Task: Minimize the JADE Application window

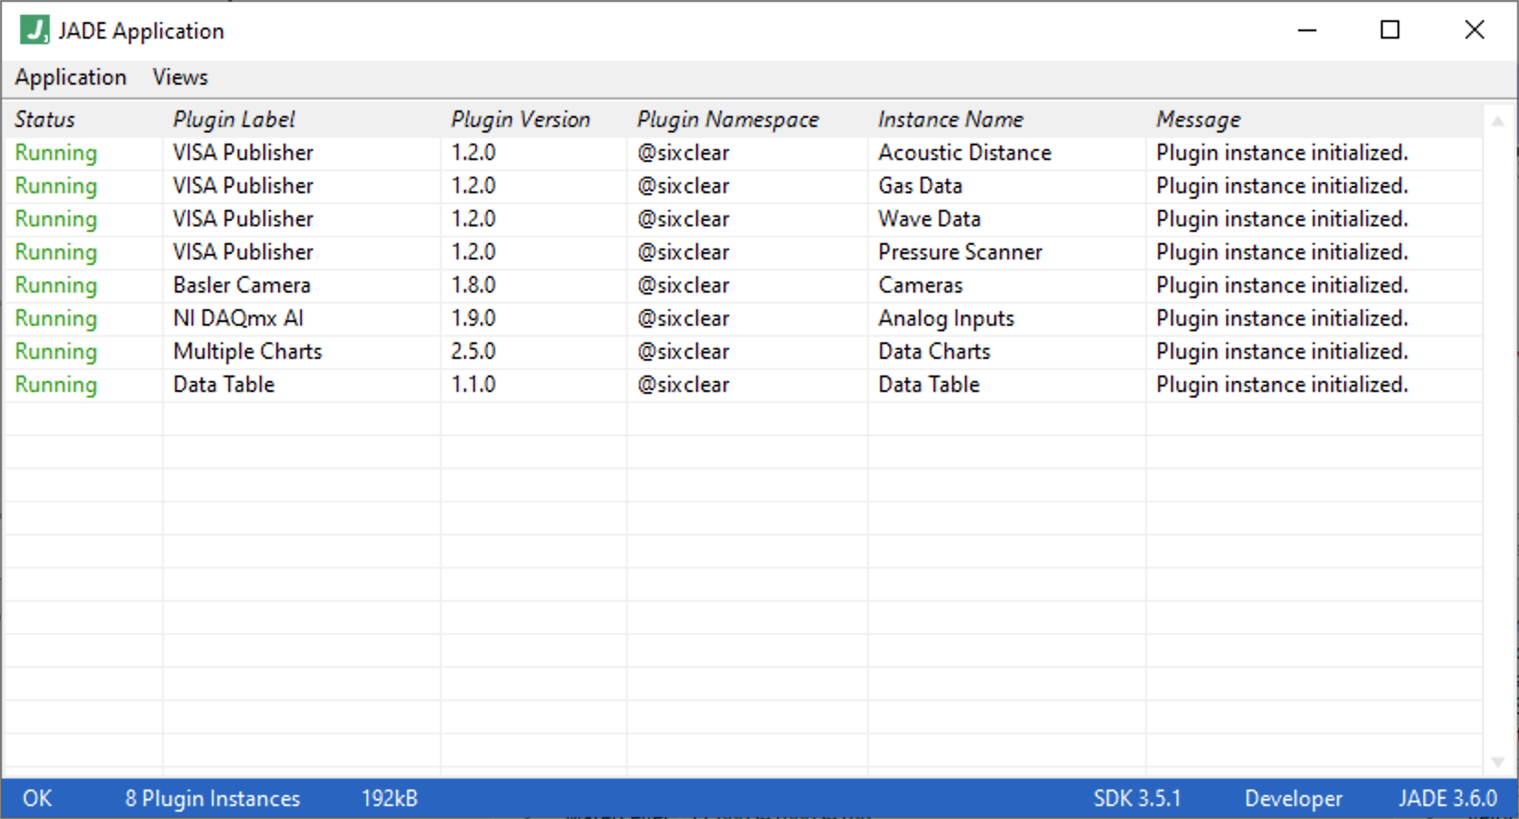Action: click(x=1307, y=30)
